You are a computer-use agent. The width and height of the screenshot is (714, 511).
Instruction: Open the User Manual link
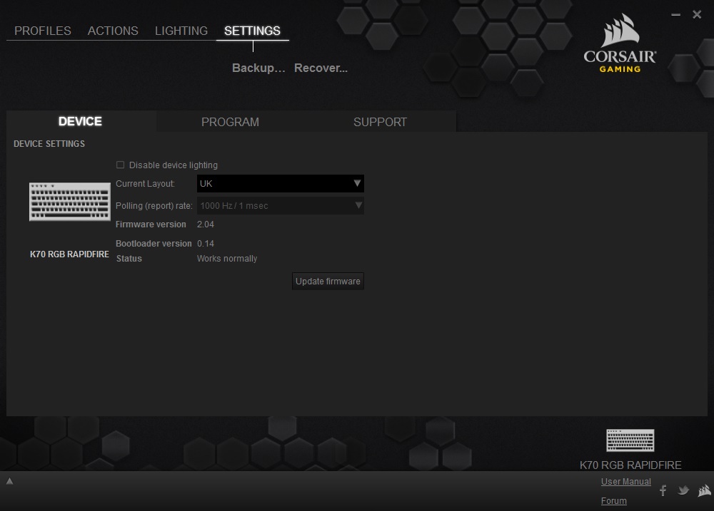pos(625,482)
